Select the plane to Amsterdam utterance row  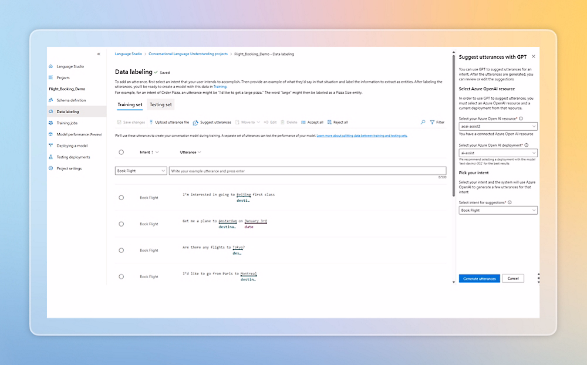(x=122, y=224)
